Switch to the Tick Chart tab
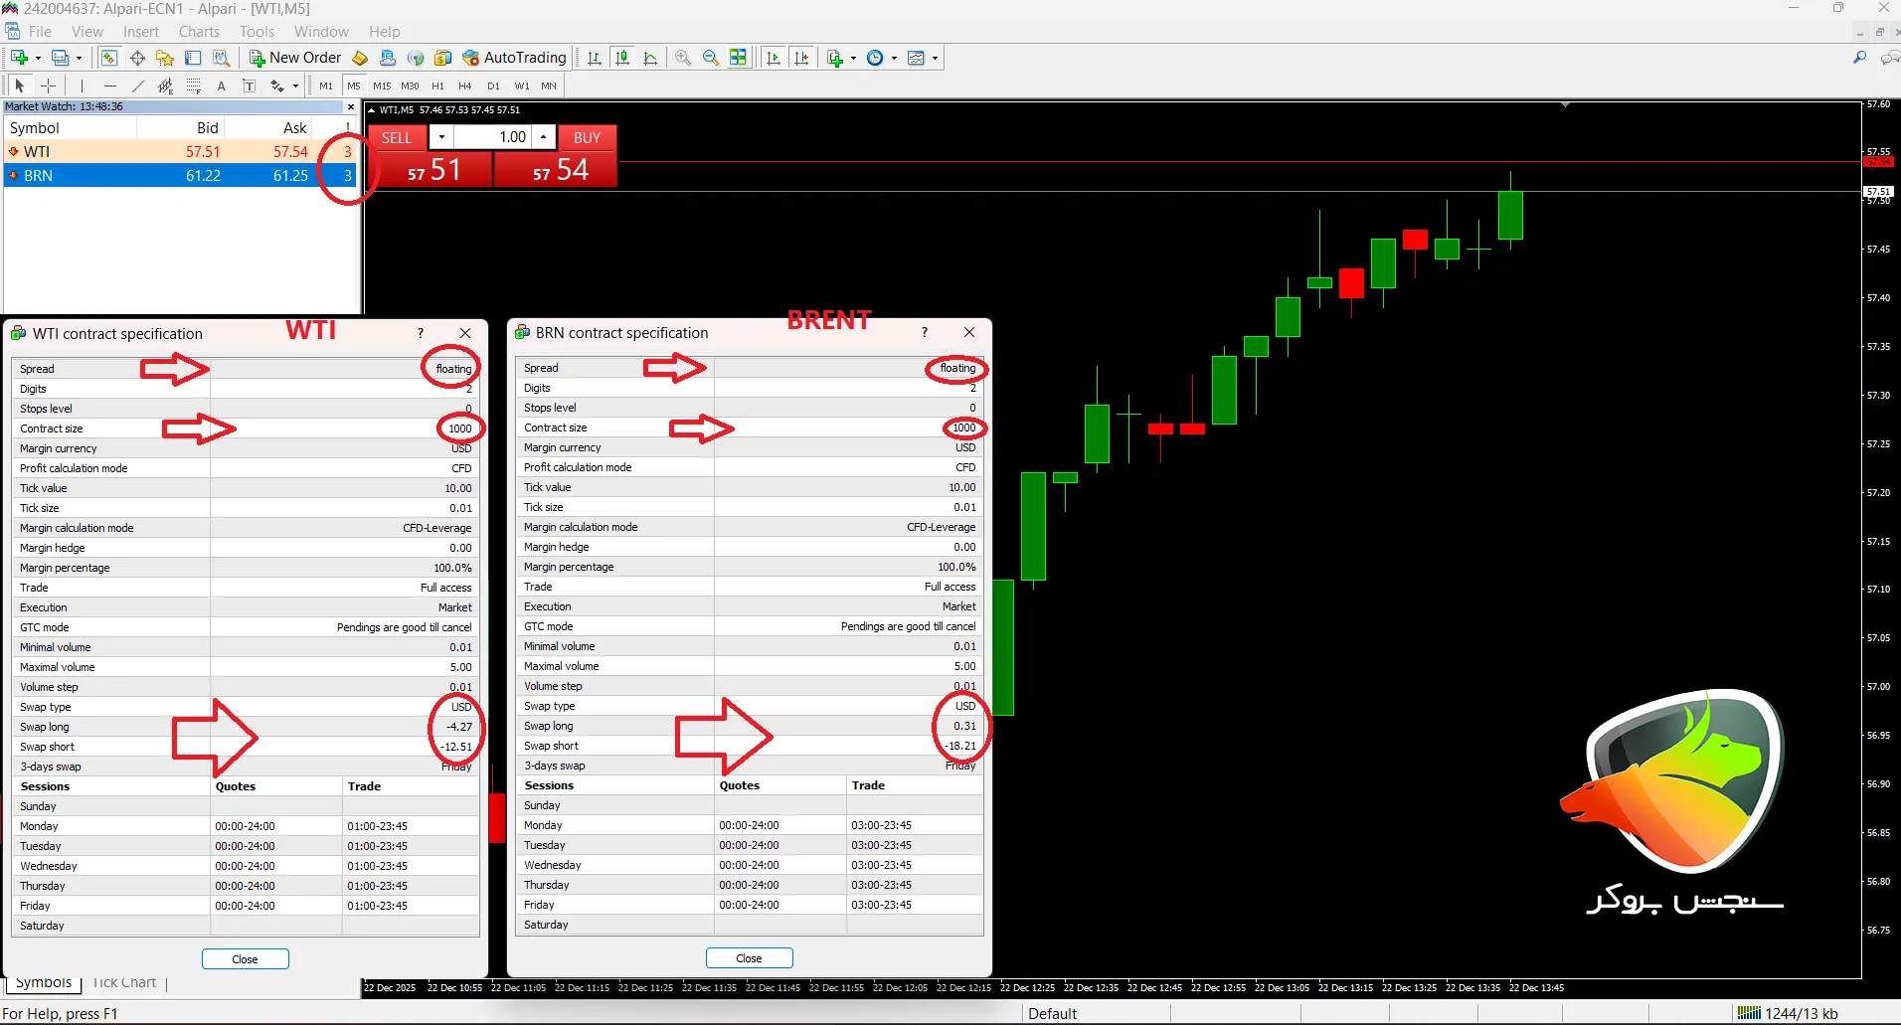This screenshot has width=1901, height=1025. [x=124, y=982]
